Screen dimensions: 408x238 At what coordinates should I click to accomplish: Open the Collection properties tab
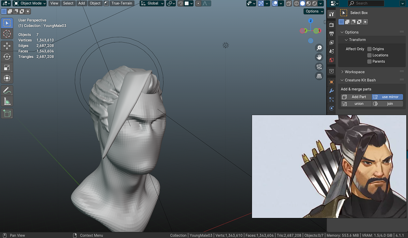click(x=331, y=71)
